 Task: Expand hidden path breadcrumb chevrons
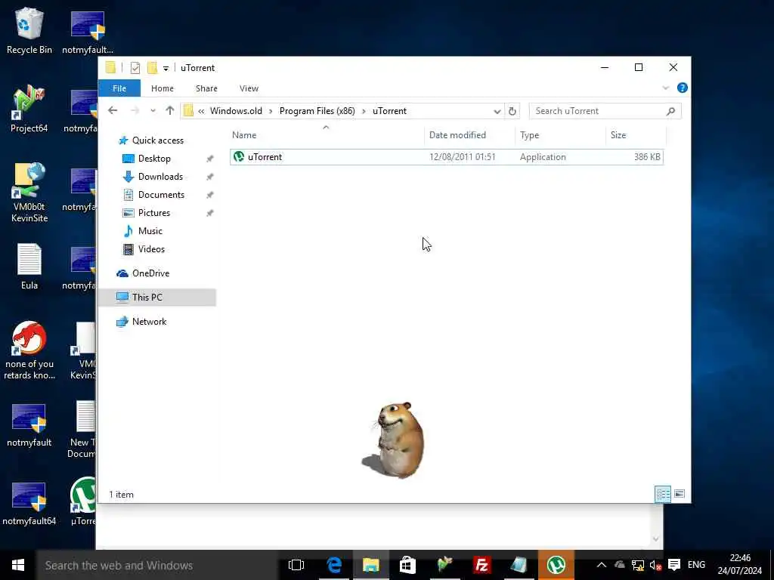click(201, 111)
